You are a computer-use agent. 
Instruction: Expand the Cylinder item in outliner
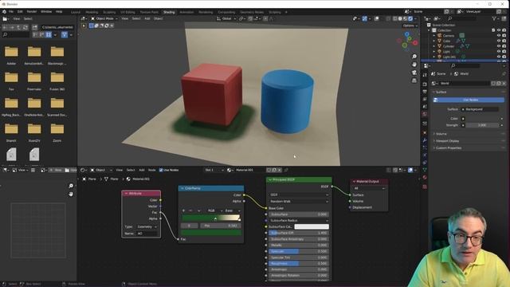[x=433, y=46]
